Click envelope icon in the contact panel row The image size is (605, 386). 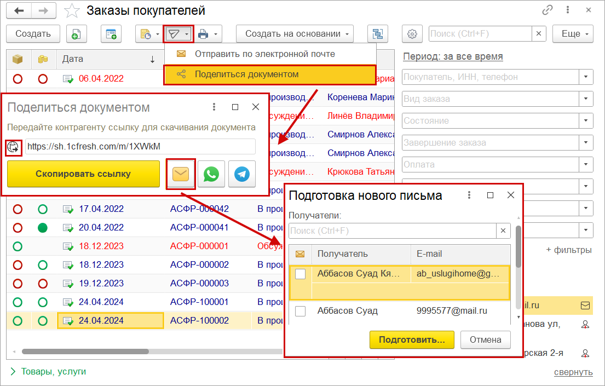pyautogui.click(x=585, y=306)
